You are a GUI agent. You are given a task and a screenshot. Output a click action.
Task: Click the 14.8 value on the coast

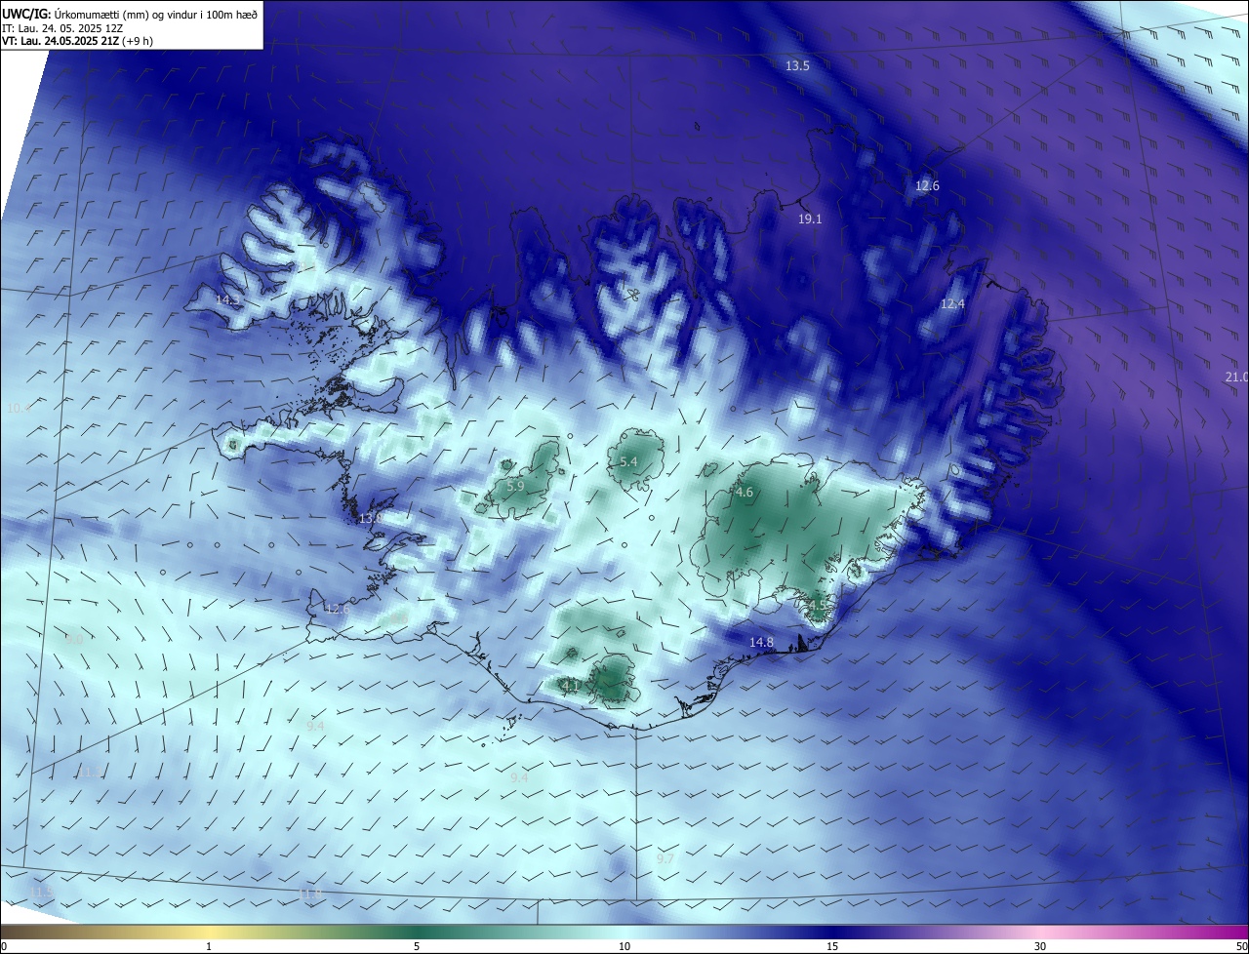[x=761, y=642]
